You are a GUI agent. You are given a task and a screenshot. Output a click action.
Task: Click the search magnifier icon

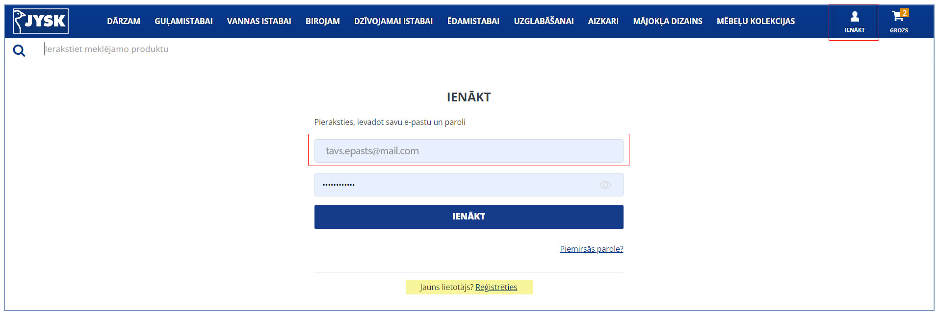pyautogui.click(x=19, y=50)
